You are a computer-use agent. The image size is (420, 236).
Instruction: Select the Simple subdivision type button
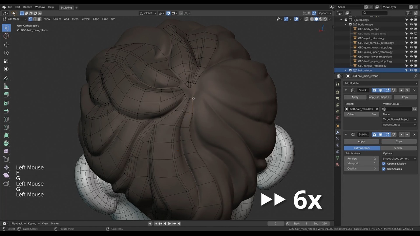[398, 148]
